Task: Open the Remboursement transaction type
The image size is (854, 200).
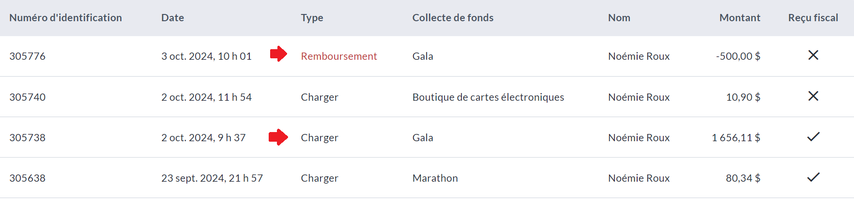Action: [338, 56]
